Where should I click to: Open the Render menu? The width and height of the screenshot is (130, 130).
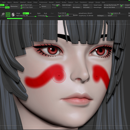51,2
